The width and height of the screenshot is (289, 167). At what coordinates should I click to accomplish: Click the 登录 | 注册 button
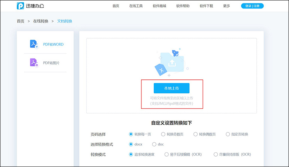click(x=252, y=6)
